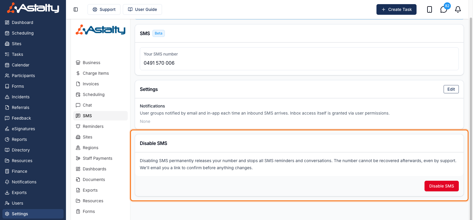Click the Beta badge next to SMS

[158, 33]
